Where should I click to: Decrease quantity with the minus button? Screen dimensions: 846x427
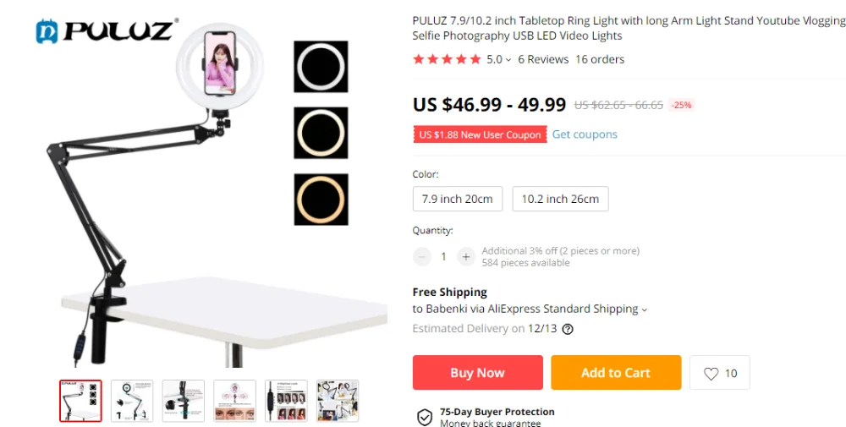click(x=422, y=257)
